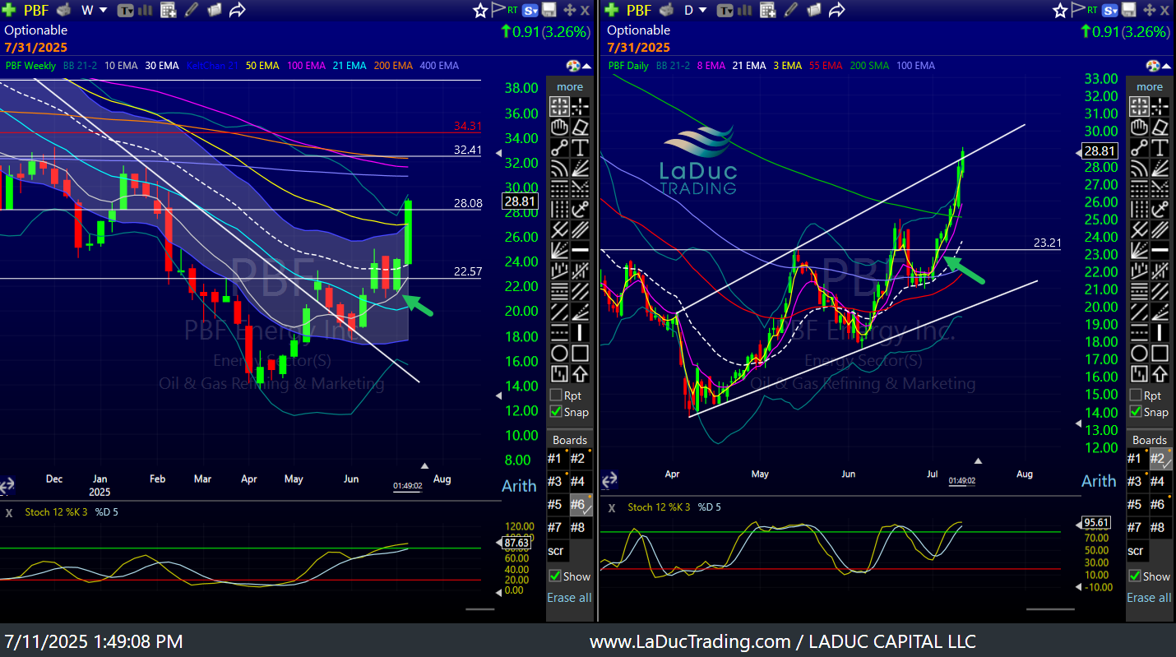Toggle RT real-time indicator on weekly chart
The width and height of the screenshot is (1176, 657).
tap(513, 10)
